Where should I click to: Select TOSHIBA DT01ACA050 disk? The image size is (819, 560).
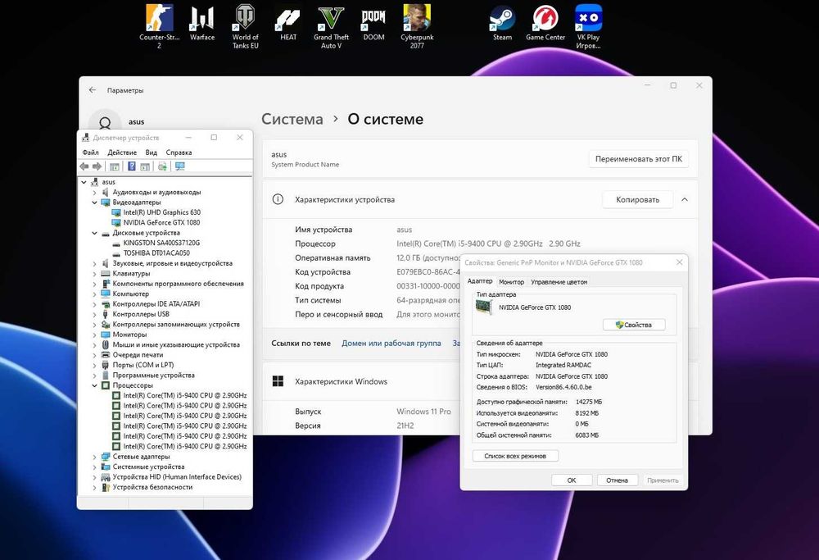click(156, 253)
